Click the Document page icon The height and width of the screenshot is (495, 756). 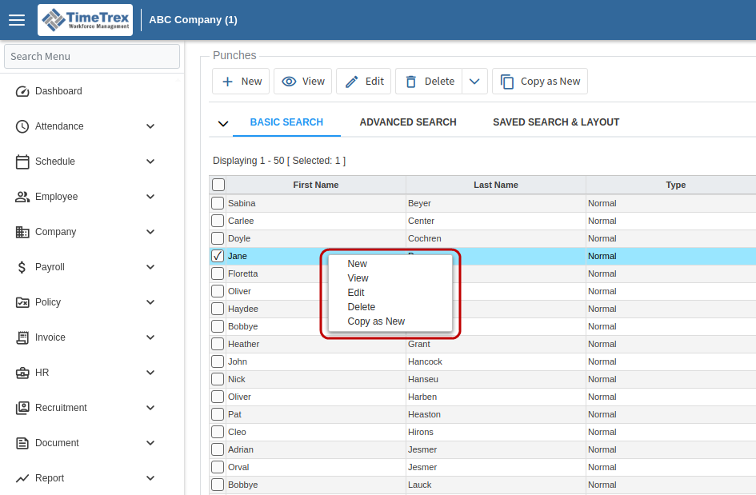pos(22,443)
